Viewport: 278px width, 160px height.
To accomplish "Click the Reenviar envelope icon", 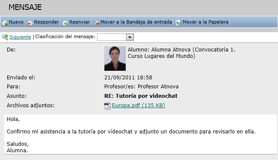I will pos(65,23).
